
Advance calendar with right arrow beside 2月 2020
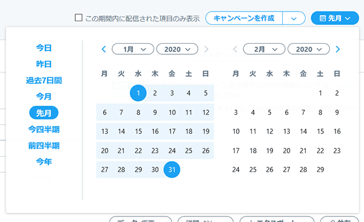click(338, 49)
